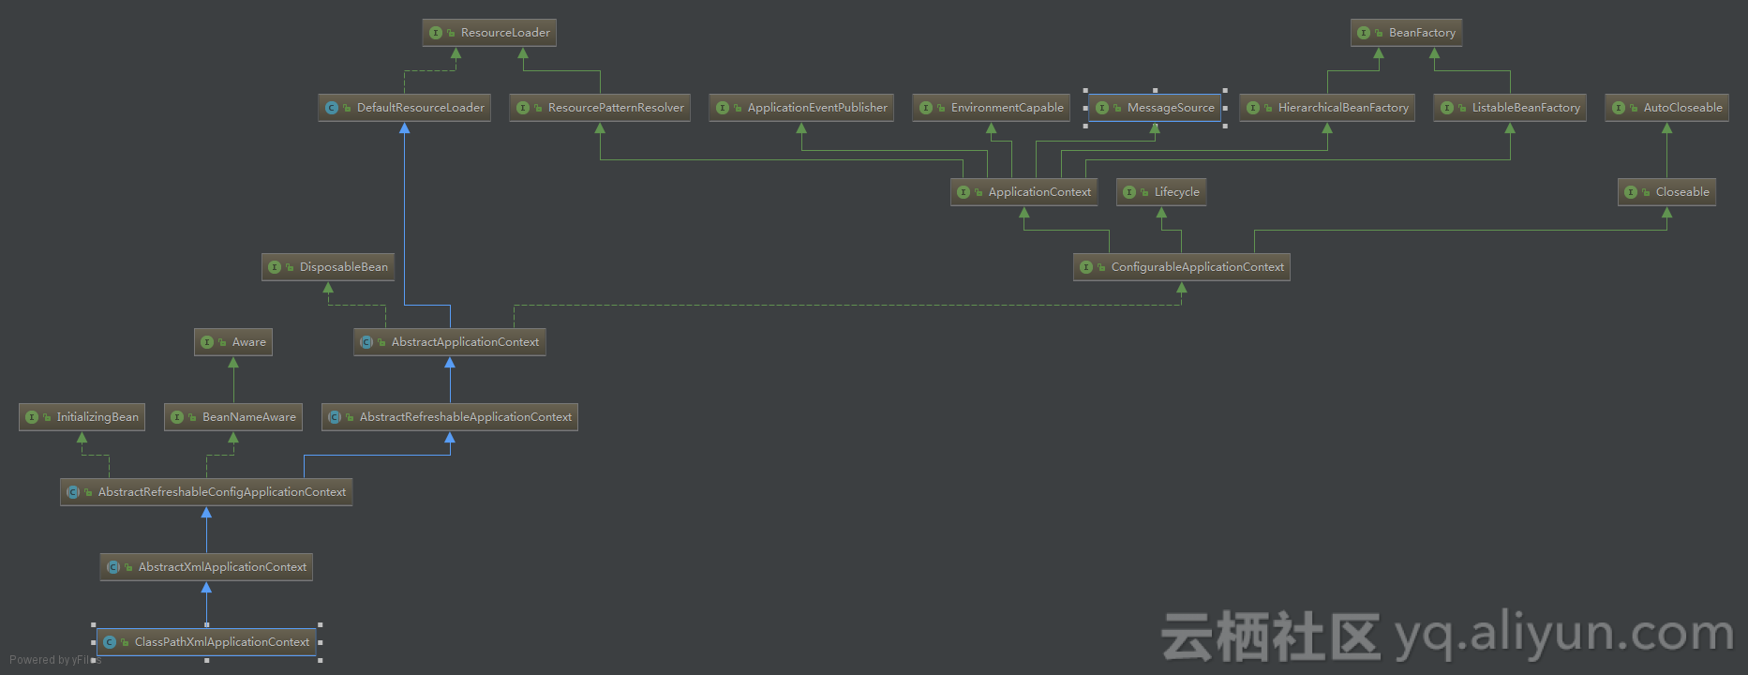Image resolution: width=1748 pixels, height=675 pixels.
Task: Click the interface icon on ListableBeanFactory
Action: [x=1447, y=108]
